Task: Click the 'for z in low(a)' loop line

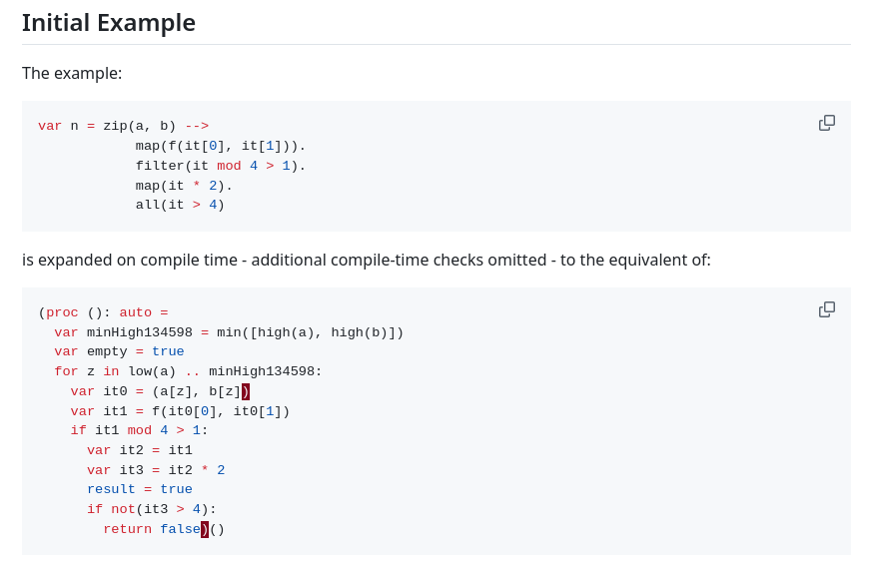Action: click(x=188, y=371)
